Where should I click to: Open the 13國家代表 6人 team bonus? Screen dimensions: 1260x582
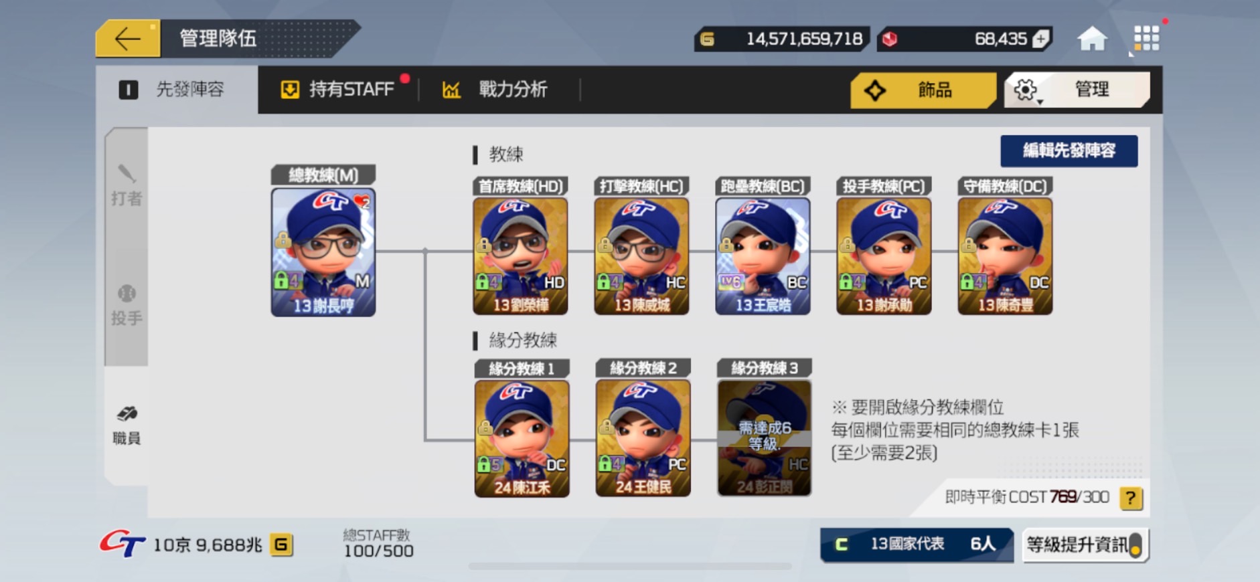(x=917, y=545)
